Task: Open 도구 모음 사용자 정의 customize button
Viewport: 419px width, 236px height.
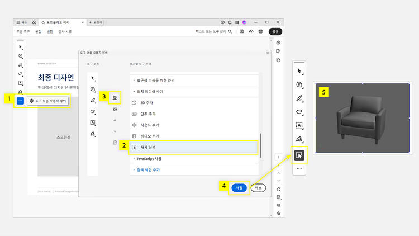Action: [48, 101]
